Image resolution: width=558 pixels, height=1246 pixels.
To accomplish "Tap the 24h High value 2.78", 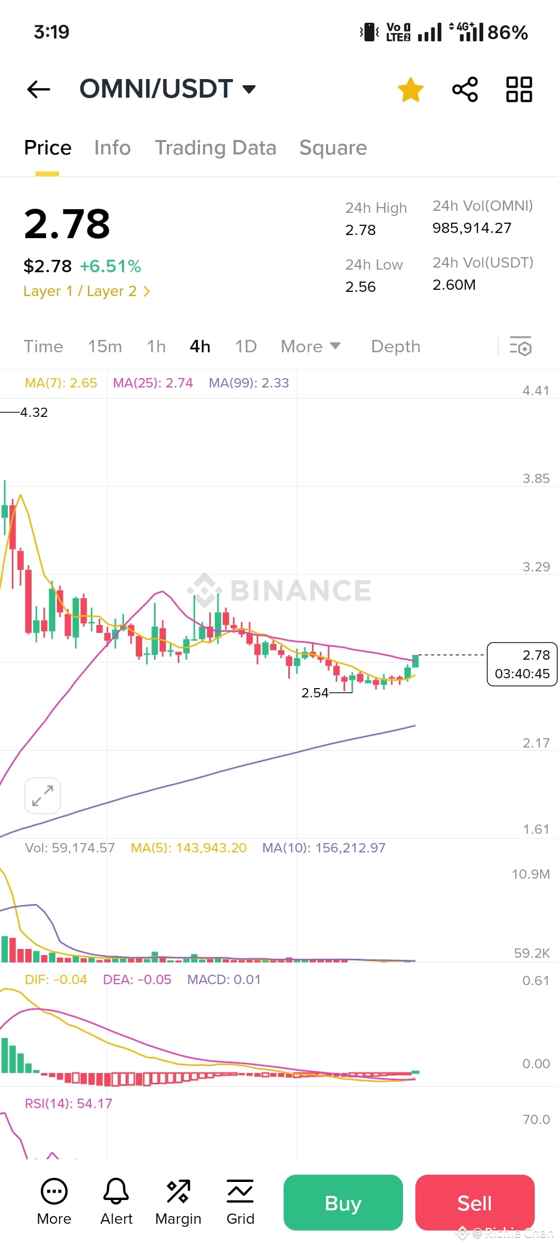I will [x=361, y=230].
